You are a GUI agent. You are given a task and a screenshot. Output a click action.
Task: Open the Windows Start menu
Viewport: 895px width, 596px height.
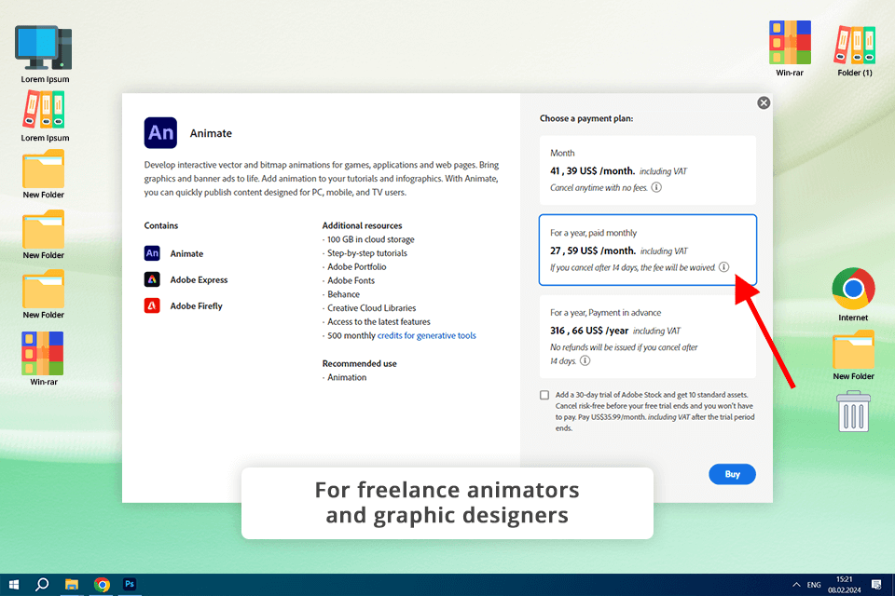coord(14,585)
